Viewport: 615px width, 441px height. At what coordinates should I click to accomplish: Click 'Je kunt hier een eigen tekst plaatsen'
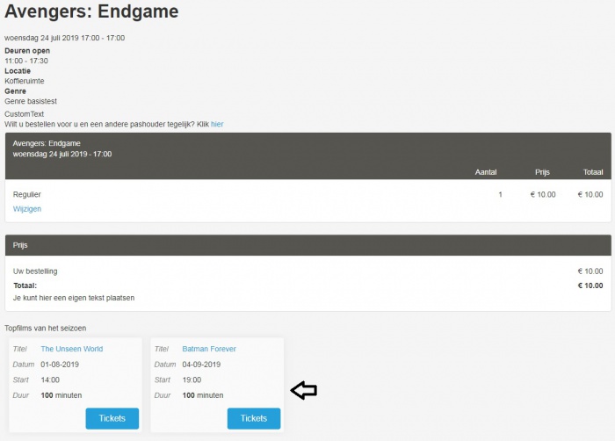(x=74, y=298)
